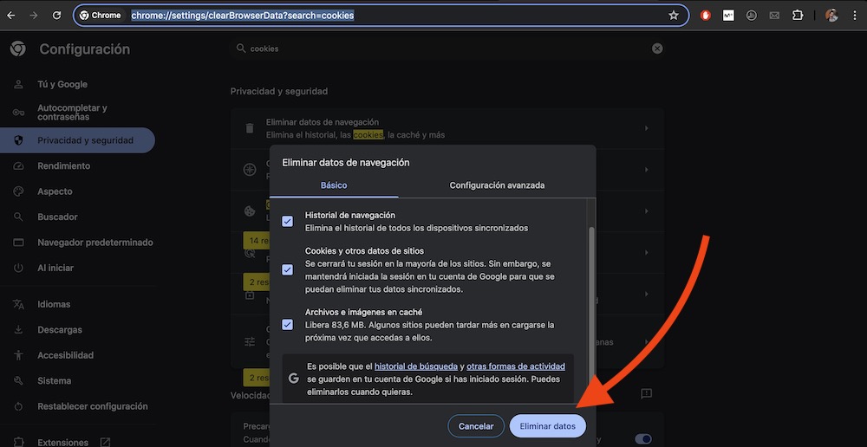Click the power icon for Al iniciar
This screenshot has width=867, height=447.
pyautogui.click(x=18, y=268)
